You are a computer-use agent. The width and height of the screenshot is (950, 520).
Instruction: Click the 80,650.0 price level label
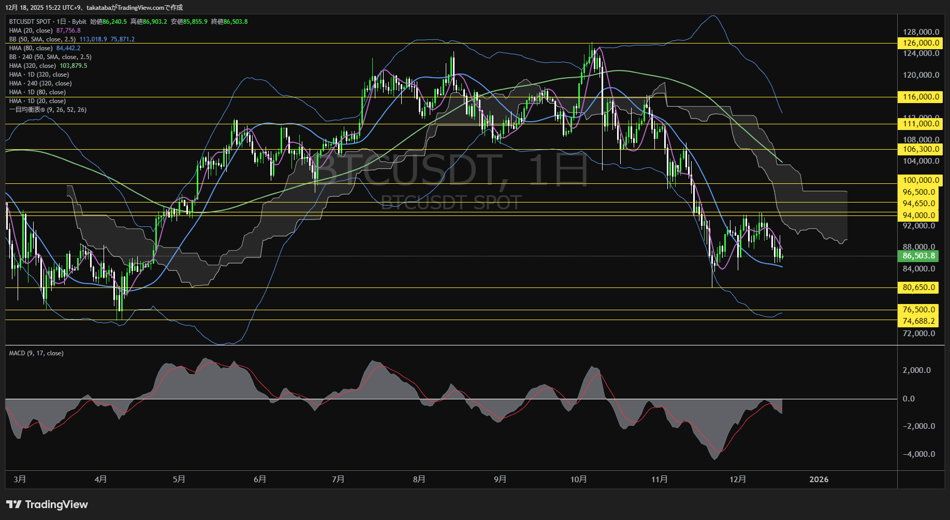tap(918, 287)
